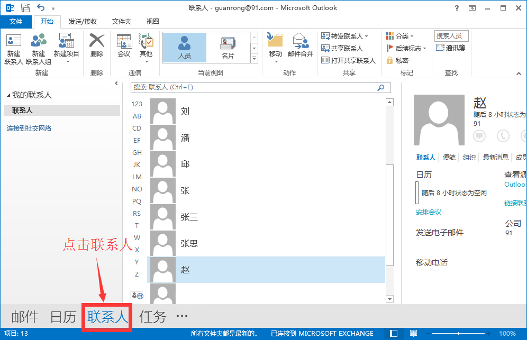Select contact 刘

pyautogui.click(x=266, y=111)
